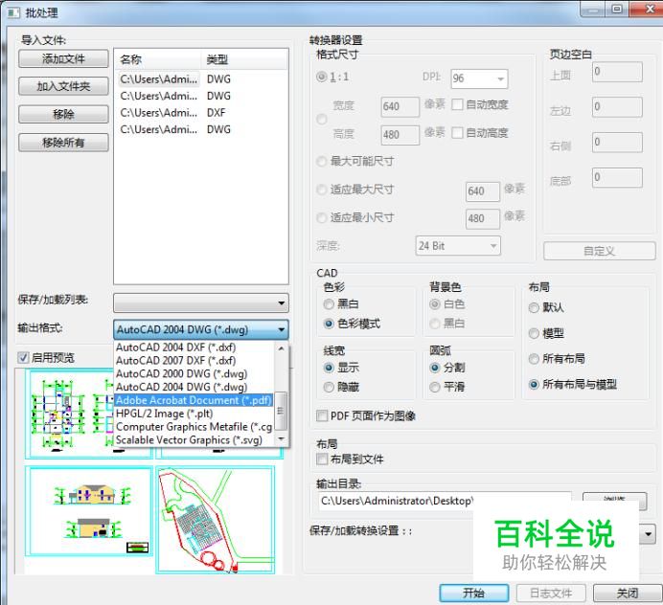Viewport: 663px width, 605px height.
Task: Select 平滑 under 圆弧
Action: pyautogui.click(x=435, y=387)
